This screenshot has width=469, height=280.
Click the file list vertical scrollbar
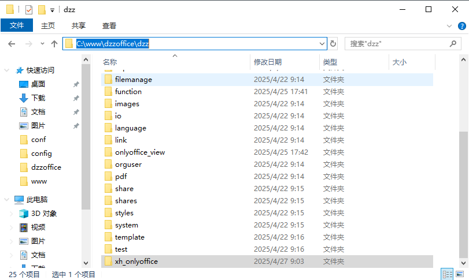(x=464, y=191)
